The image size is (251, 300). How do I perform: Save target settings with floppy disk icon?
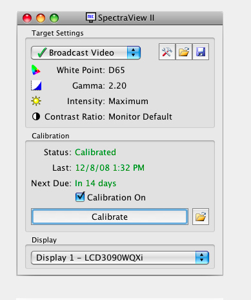tap(201, 52)
